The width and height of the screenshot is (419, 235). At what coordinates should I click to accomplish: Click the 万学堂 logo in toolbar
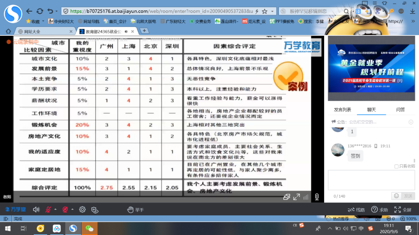(x=15, y=210)
